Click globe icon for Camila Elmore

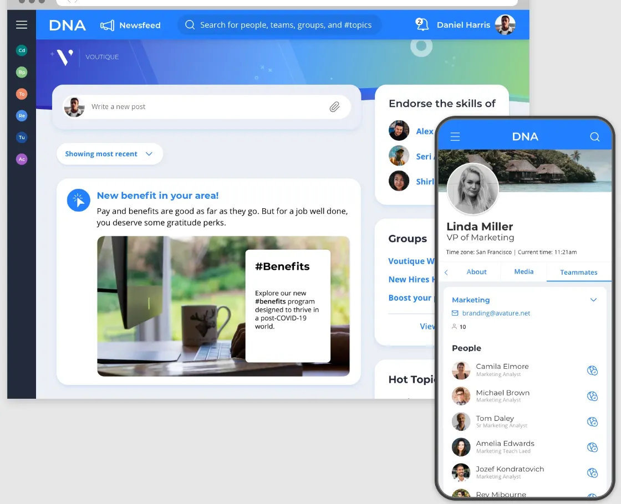tap(592, 371)
